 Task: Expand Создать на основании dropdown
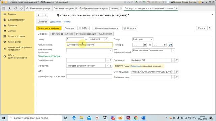[106, 28]
